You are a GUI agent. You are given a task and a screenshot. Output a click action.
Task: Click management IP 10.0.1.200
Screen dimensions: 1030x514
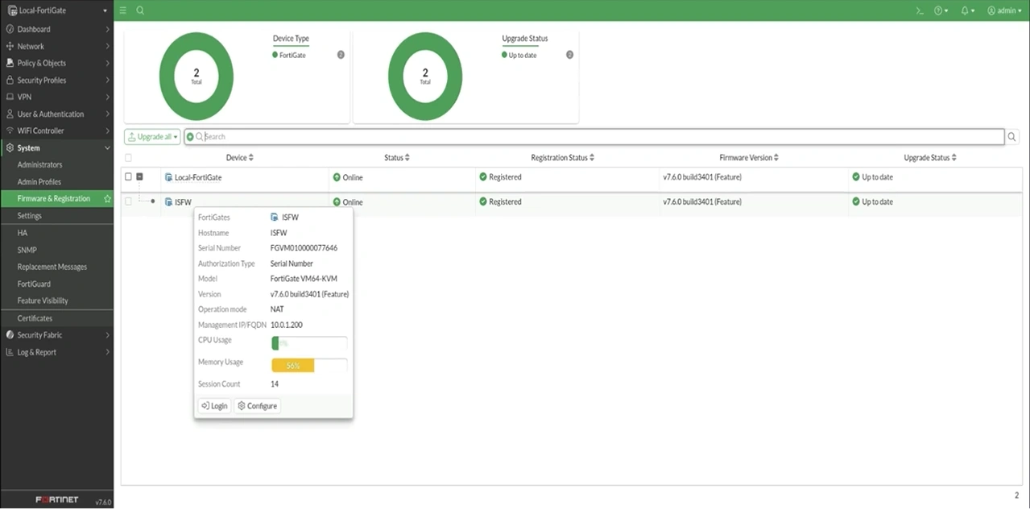[287, 325]
